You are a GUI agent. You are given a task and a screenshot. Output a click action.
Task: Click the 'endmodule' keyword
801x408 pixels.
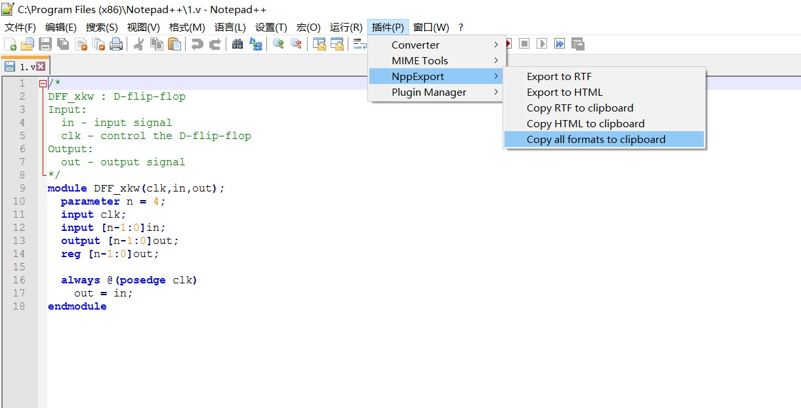(77, 306)
